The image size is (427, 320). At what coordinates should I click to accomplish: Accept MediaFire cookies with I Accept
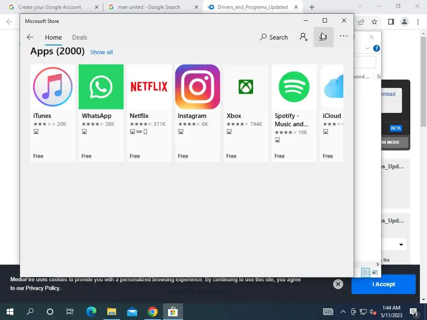tap(384, 284)
